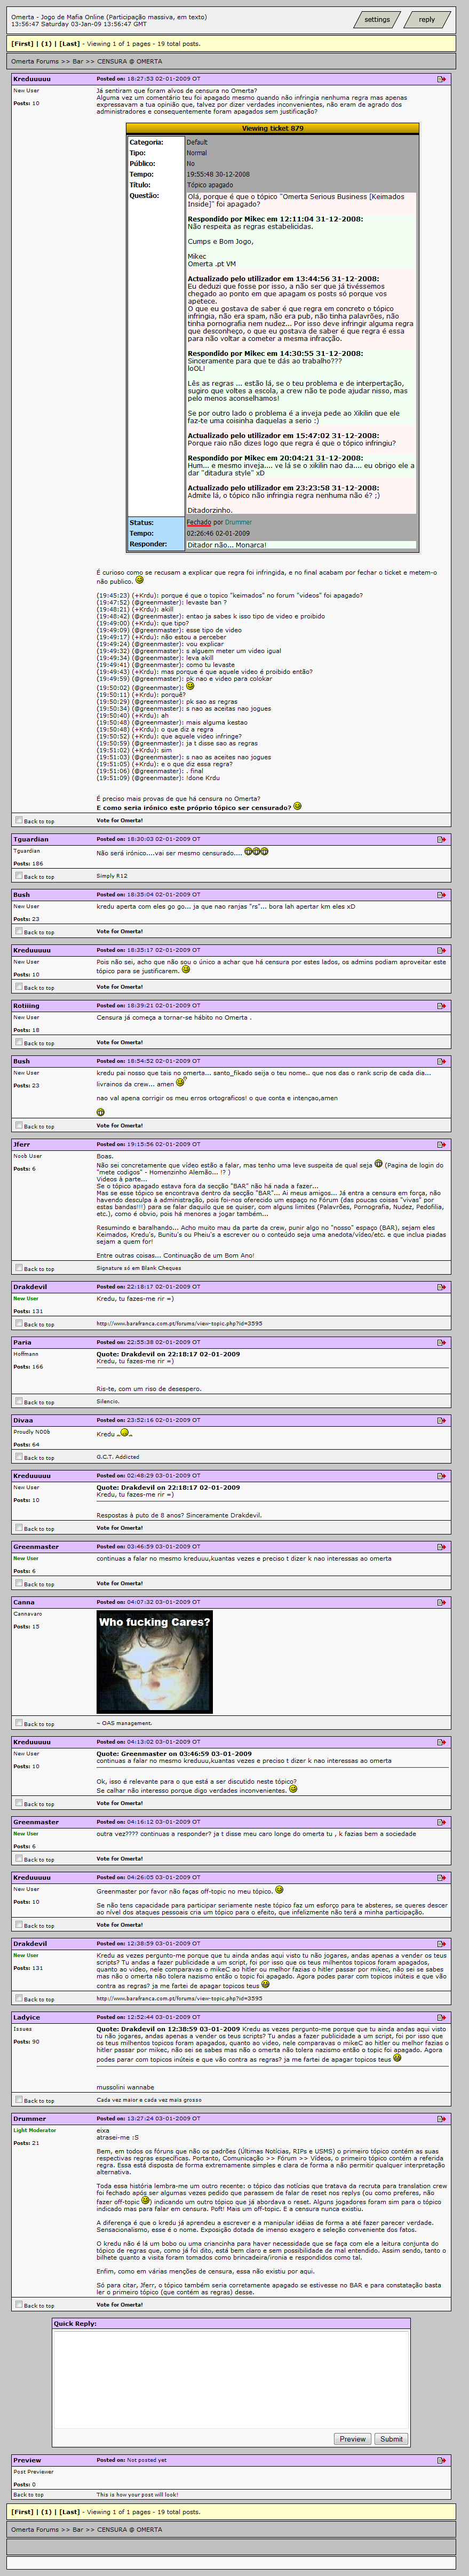Click the quote icon on Rotiiing's post
Image resolution: width=469 pixels, height=2576 pixels.
point(441,1005)
